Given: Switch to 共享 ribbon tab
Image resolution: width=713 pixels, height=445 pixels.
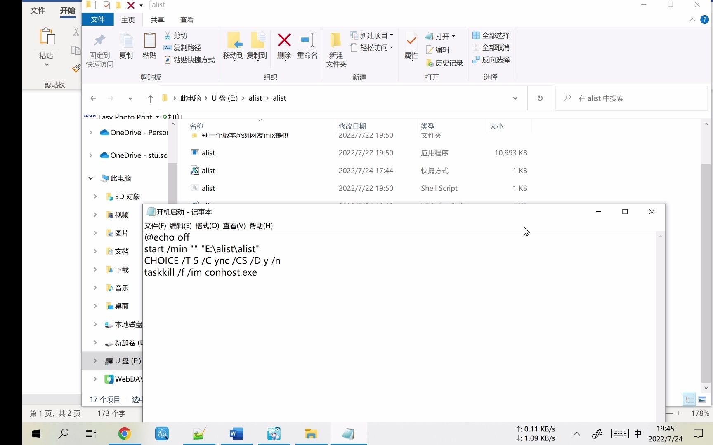Looking at the screenshot, I should tap(157, 20).
